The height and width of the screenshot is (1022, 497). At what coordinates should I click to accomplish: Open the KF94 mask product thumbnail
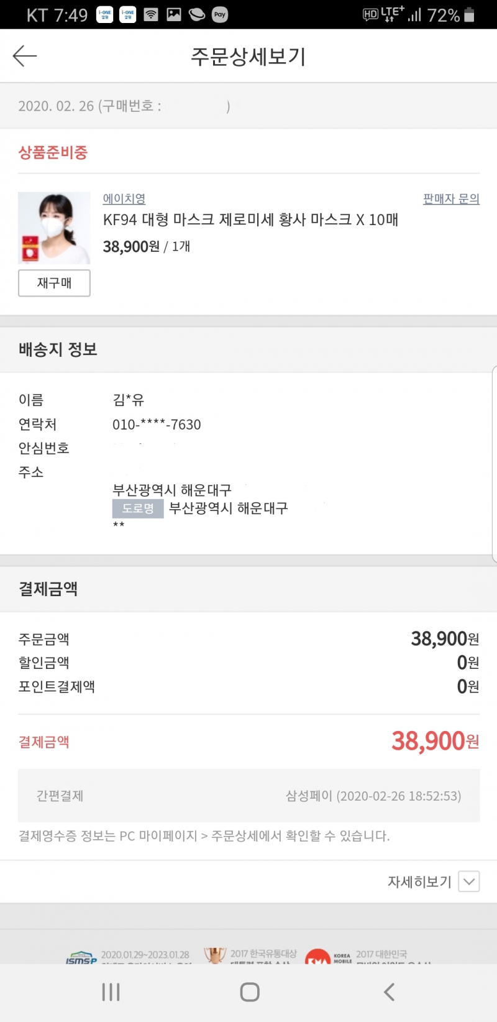(x=54, y=228)
